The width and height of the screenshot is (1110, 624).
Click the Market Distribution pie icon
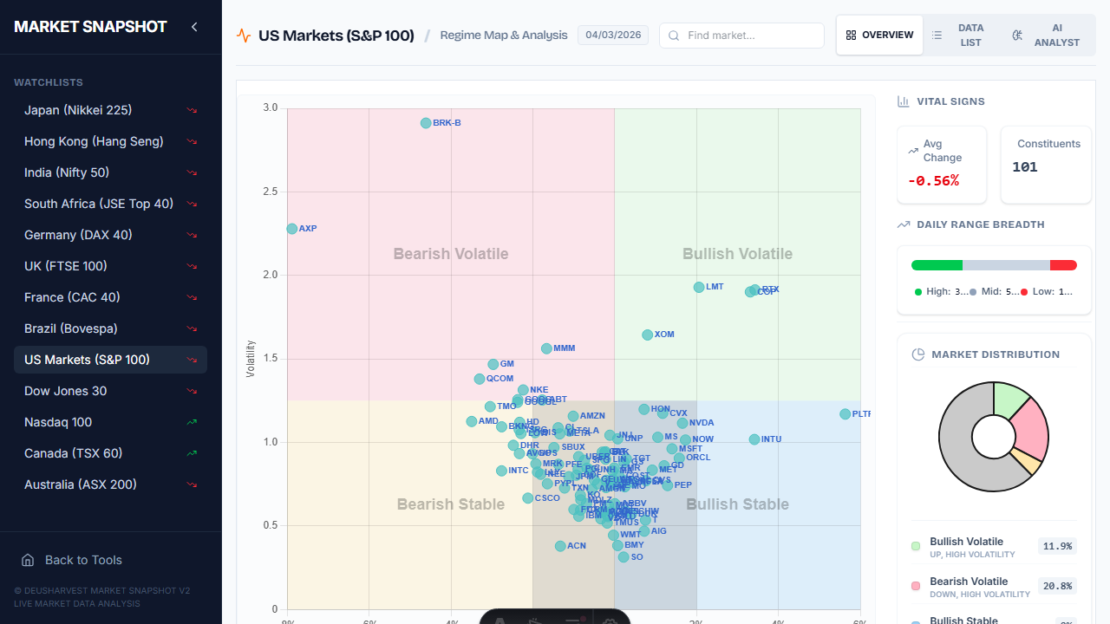coord(917,354)
